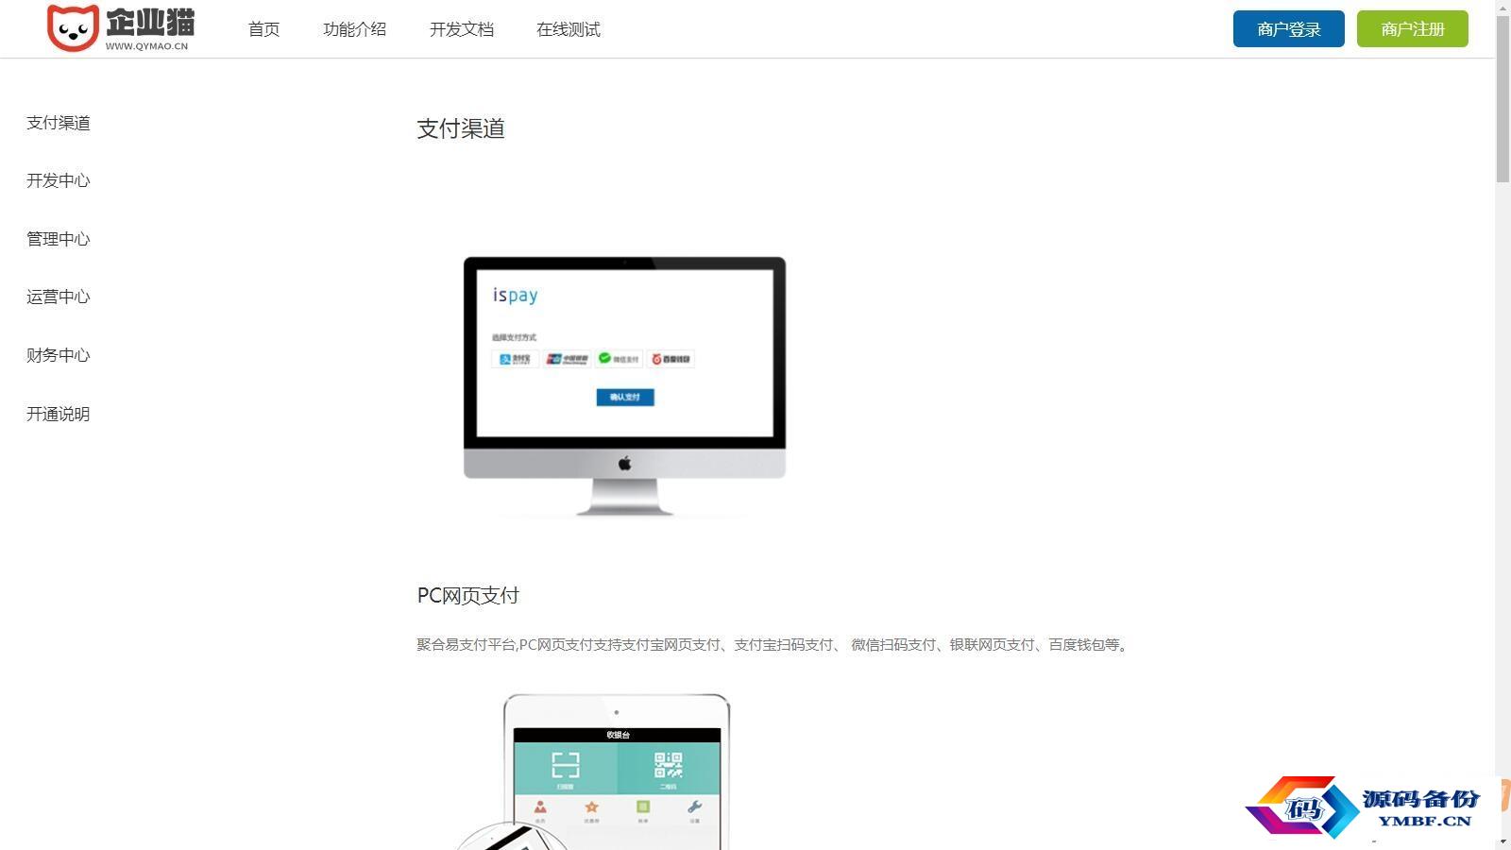Click the Baidu Wallet icon in monitor image

click(x=671, y=359)
